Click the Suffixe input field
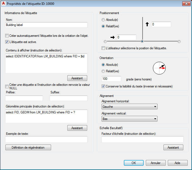Image resolution: width=192 pixels, height=170 pixels. (68, 98)
